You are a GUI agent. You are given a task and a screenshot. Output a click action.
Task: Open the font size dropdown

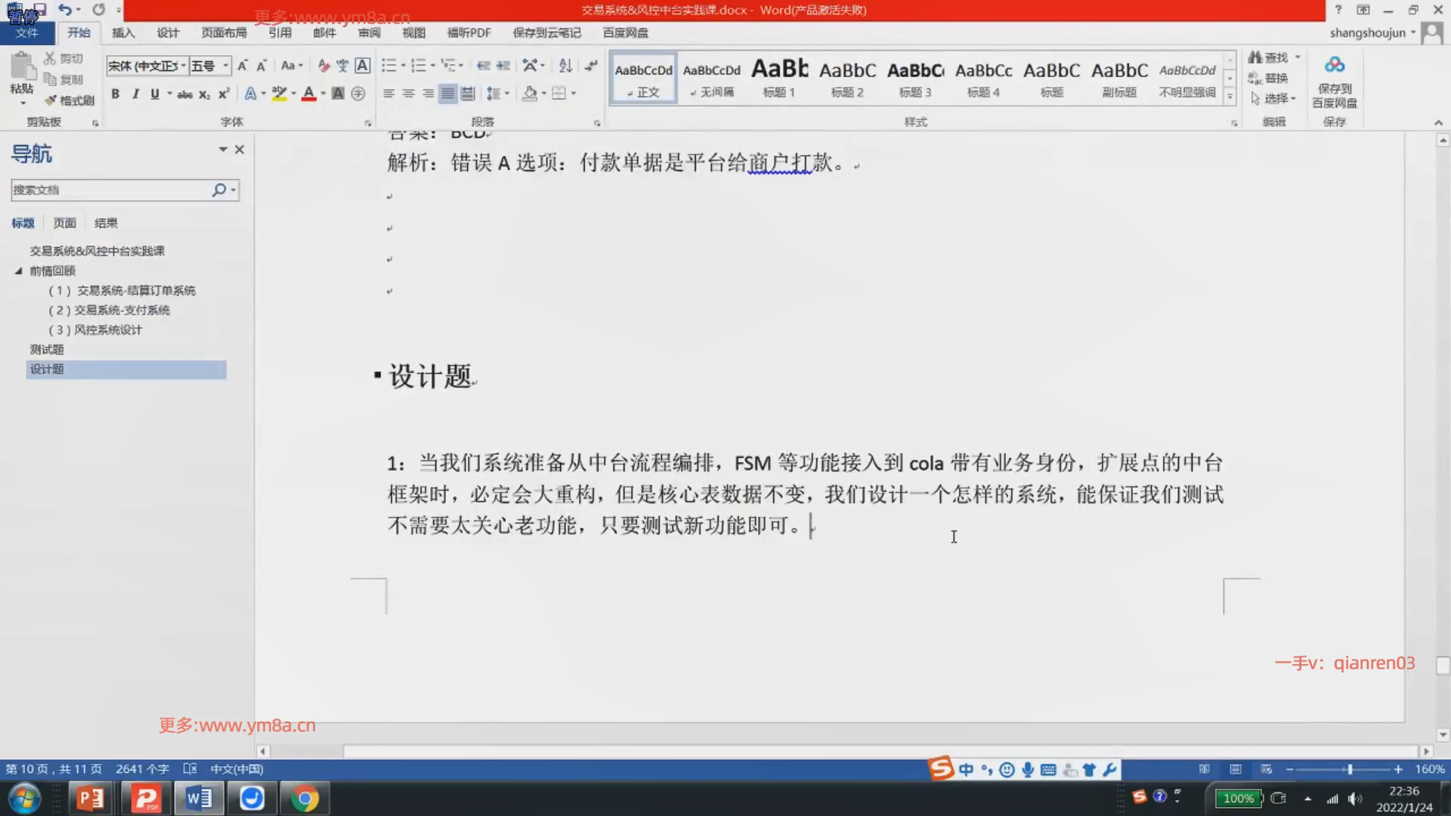[x=225, y=66]
